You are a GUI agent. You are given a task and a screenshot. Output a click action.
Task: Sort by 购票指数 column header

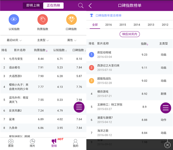click(41, 50)
